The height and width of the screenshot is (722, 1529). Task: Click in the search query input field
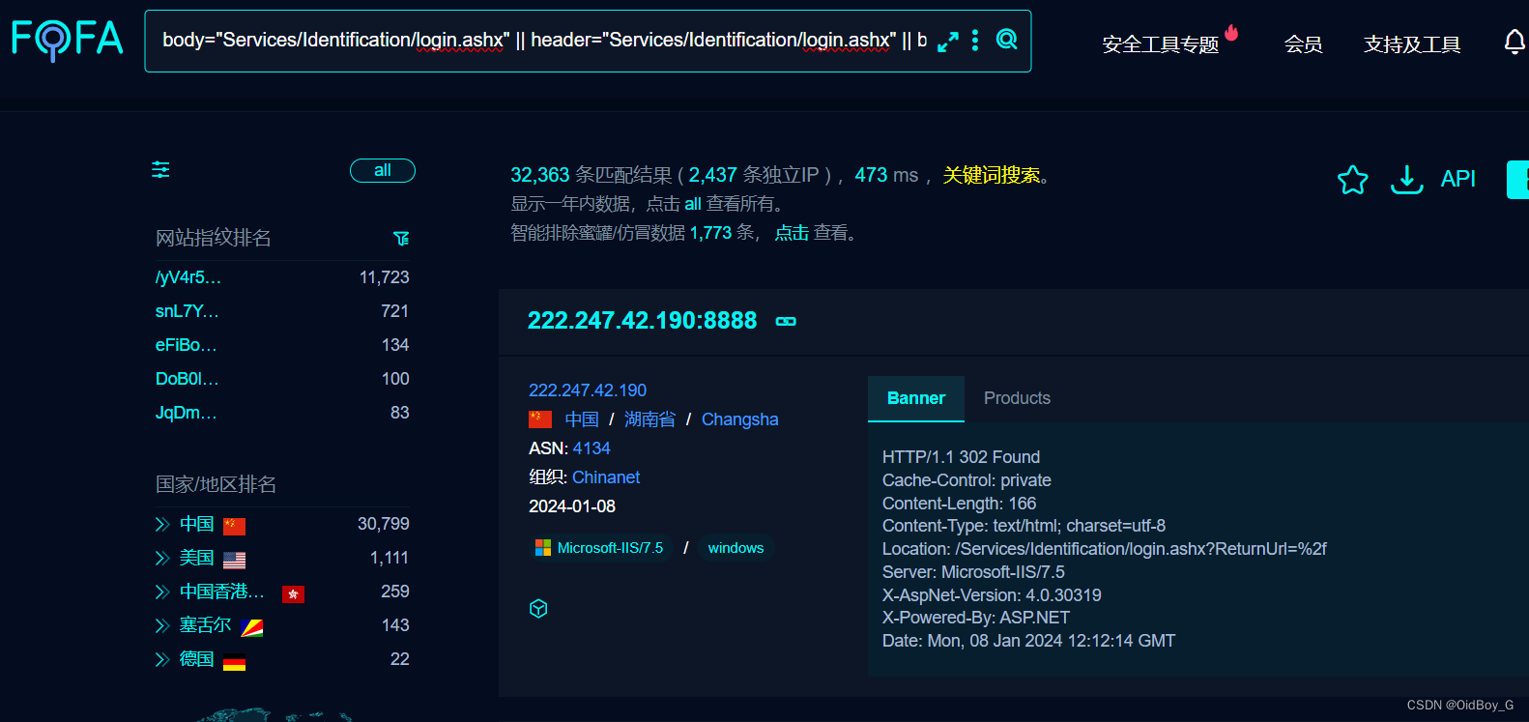[x=544, y=41]
